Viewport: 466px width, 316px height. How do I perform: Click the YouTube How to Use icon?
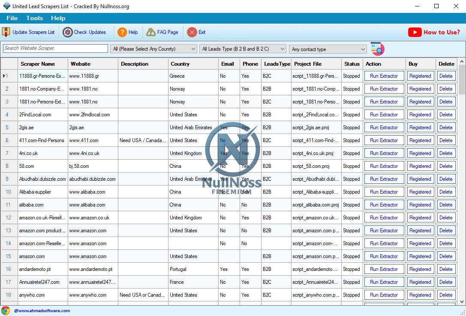pos(415,32)
